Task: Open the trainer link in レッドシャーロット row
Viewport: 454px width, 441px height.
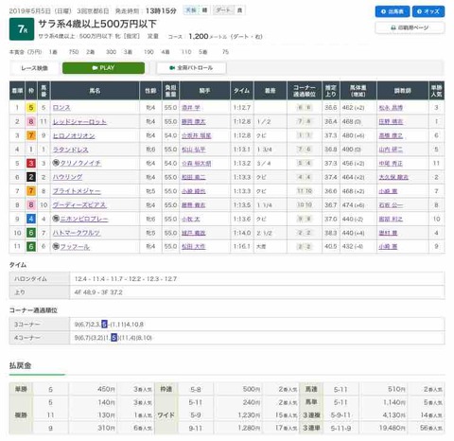Action: coord(391,121)
